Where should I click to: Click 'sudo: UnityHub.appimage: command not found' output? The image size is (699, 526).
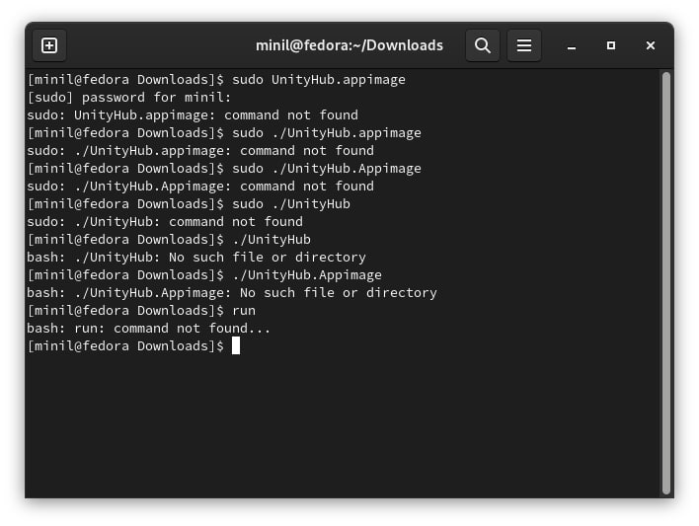[x=193, y=114]
